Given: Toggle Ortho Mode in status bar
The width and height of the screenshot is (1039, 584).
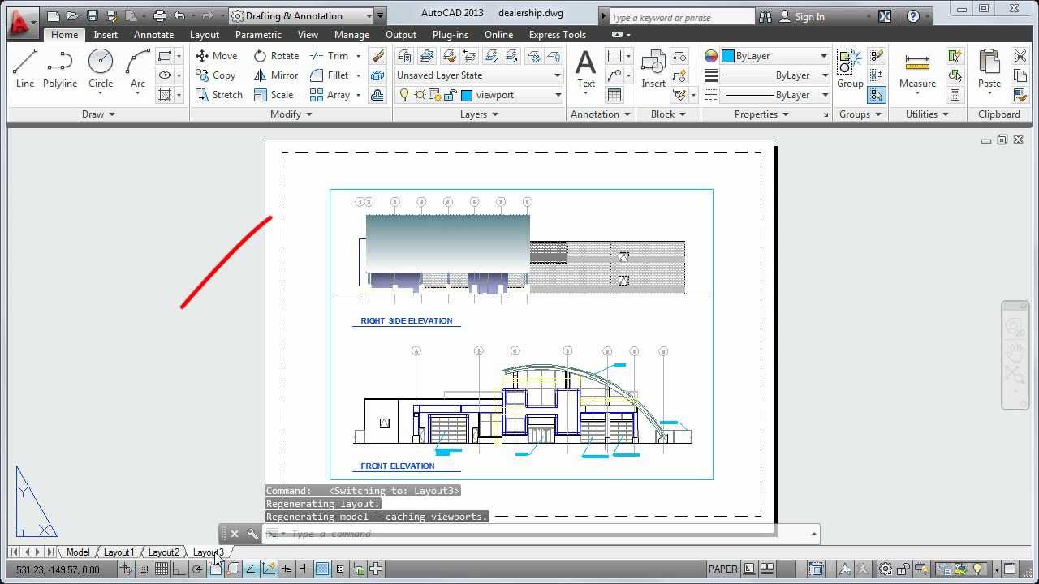Looking at the screenshot, I should click(179, 569).
